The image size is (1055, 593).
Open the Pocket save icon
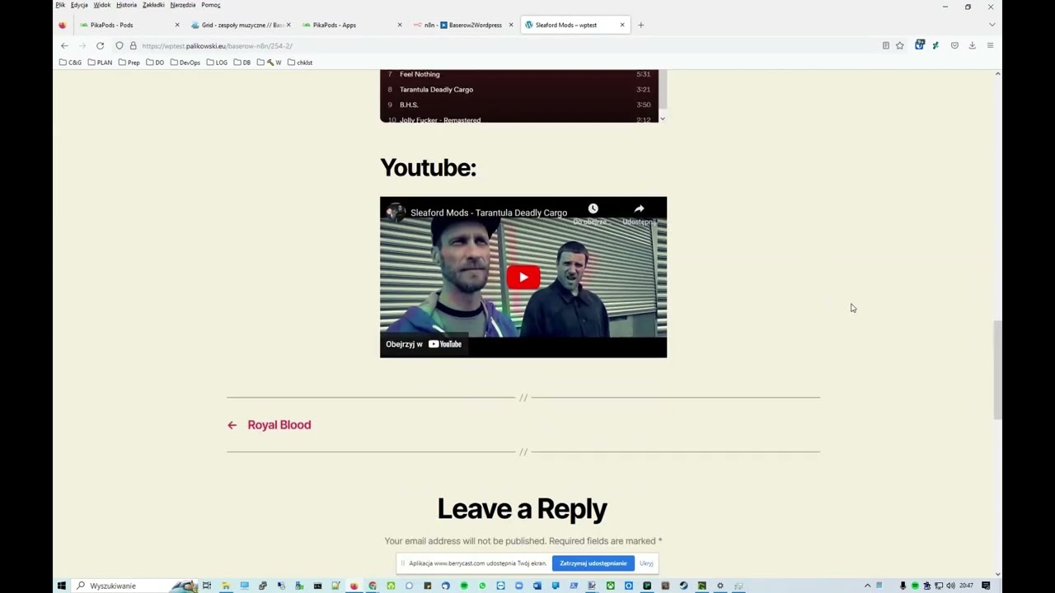[x=954, y=46]
